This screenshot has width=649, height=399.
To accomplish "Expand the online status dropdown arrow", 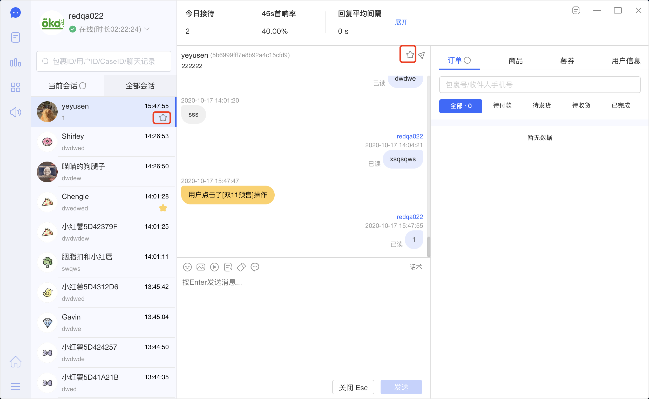I will click(147, 29).
